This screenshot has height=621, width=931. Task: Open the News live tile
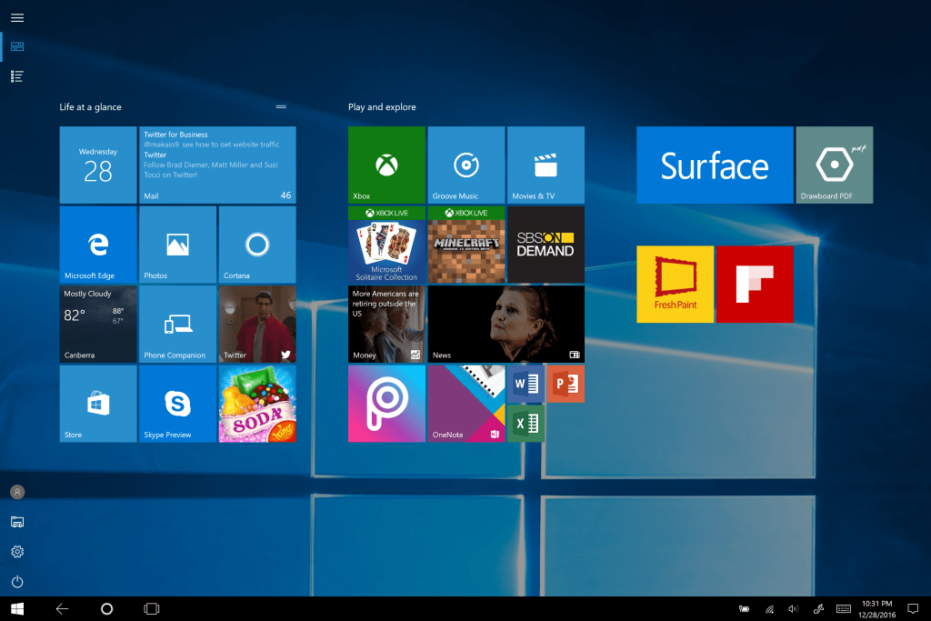[x=506, y=325]
